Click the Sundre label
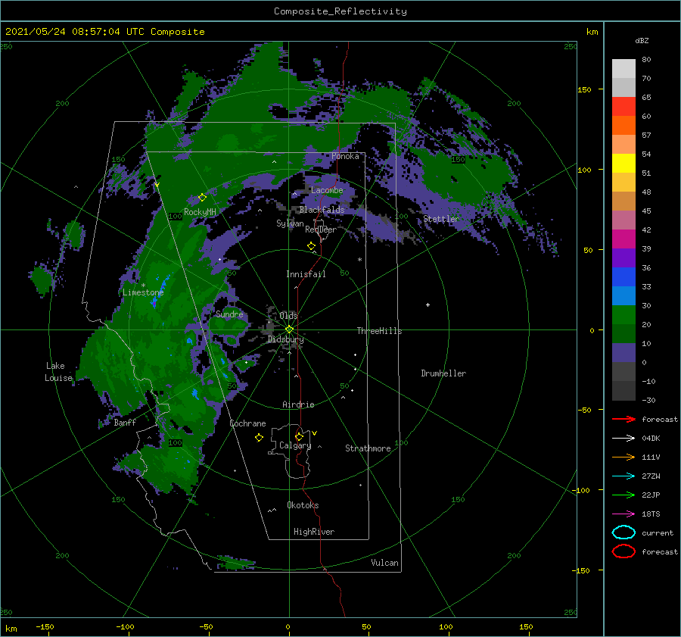The image size is (681, 637). [229, 314]
